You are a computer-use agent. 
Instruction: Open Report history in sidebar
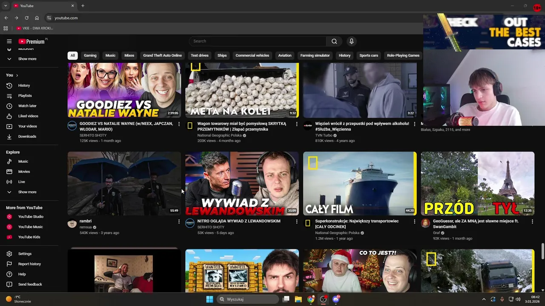29,264
